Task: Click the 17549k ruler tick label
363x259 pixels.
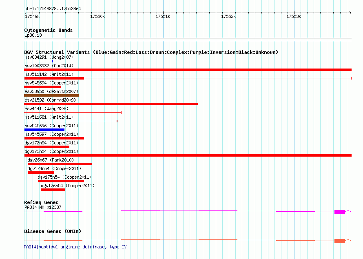Action: [32, 16]
